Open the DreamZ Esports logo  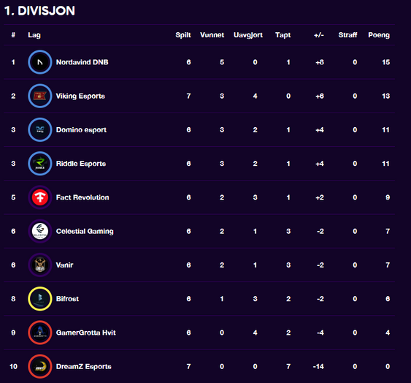tap(40, 366)
